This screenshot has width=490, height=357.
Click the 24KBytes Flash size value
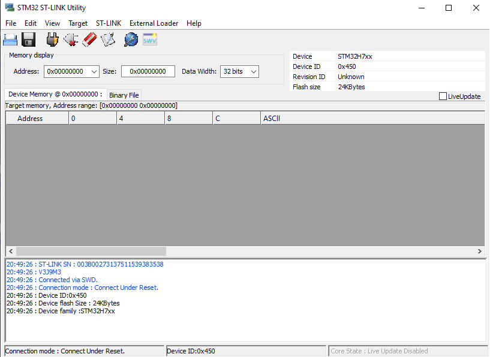tap(351, 87)
